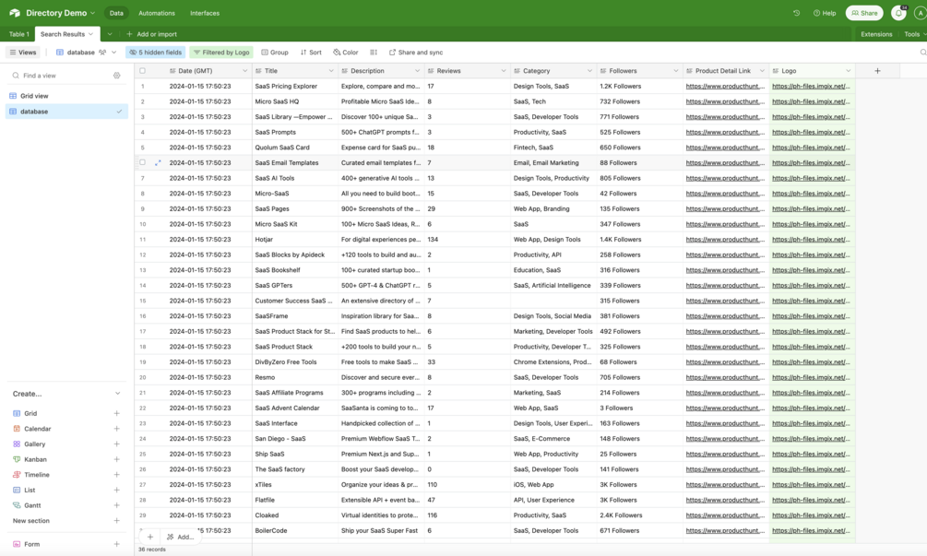The image size is (927, 556).
Task: Click the Description column header
Action: point(381,71)
